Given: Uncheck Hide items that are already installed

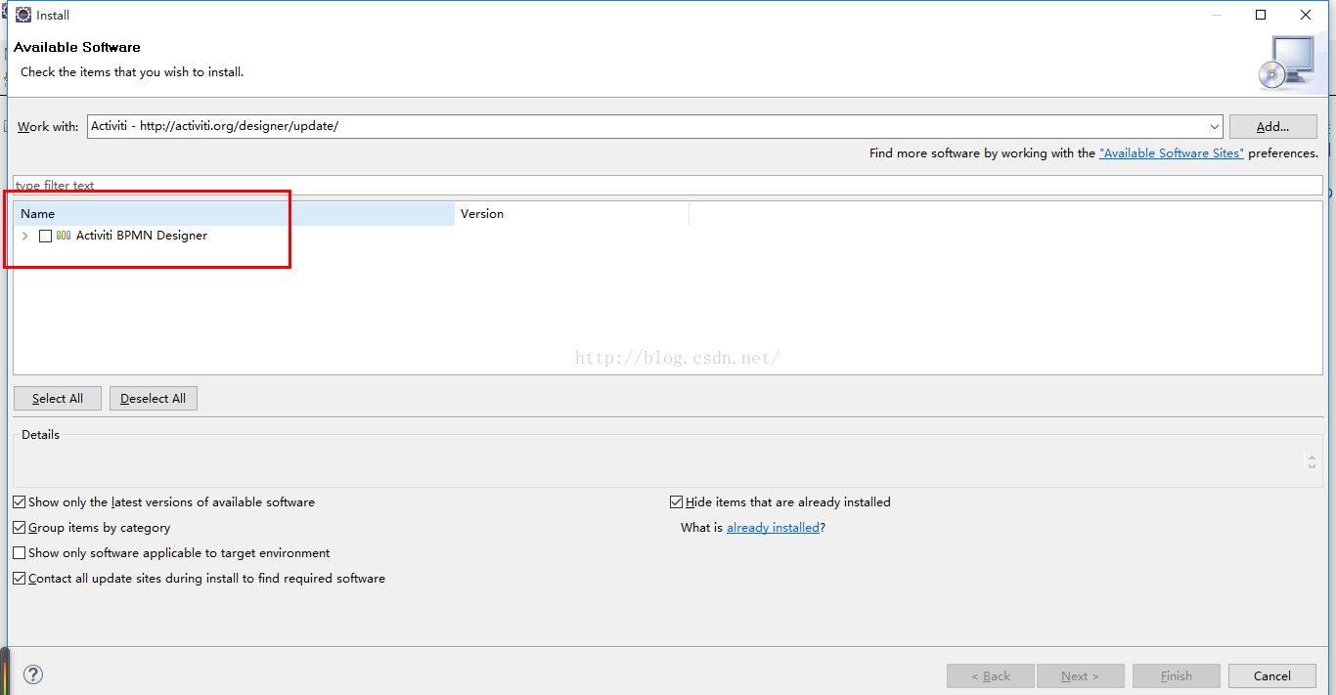Looking at the screenshot, I should (676, 502).
